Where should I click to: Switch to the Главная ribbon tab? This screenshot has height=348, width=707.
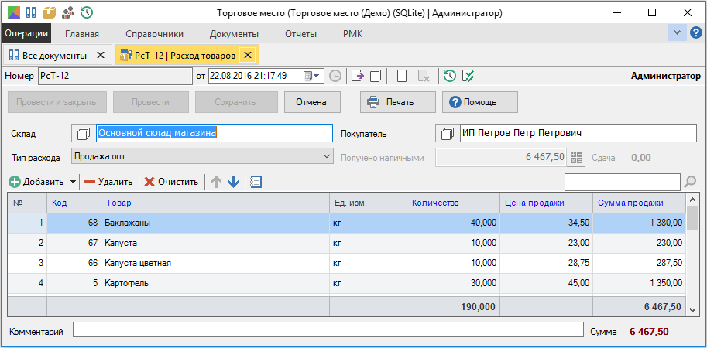pos(82,34)
